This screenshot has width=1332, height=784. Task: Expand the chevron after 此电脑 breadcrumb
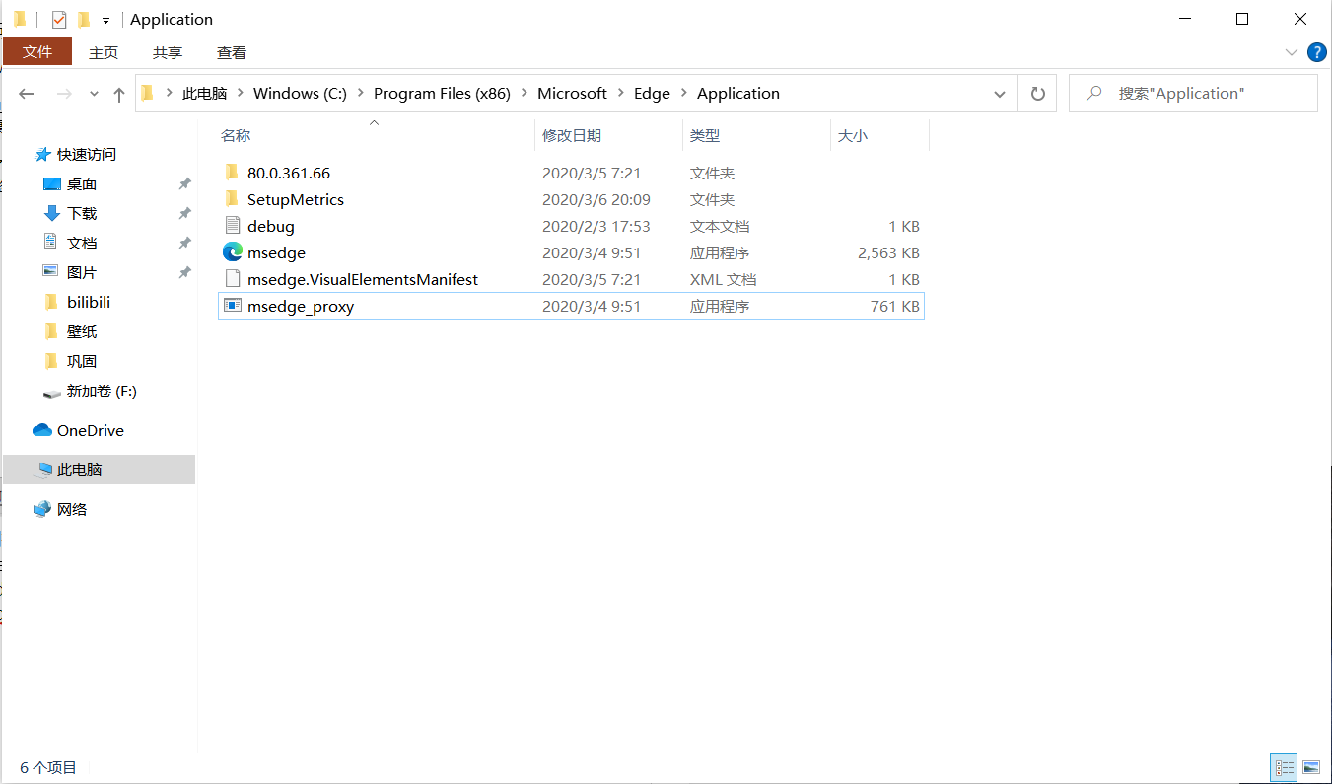pyautogui.click(x=241, y=94)
